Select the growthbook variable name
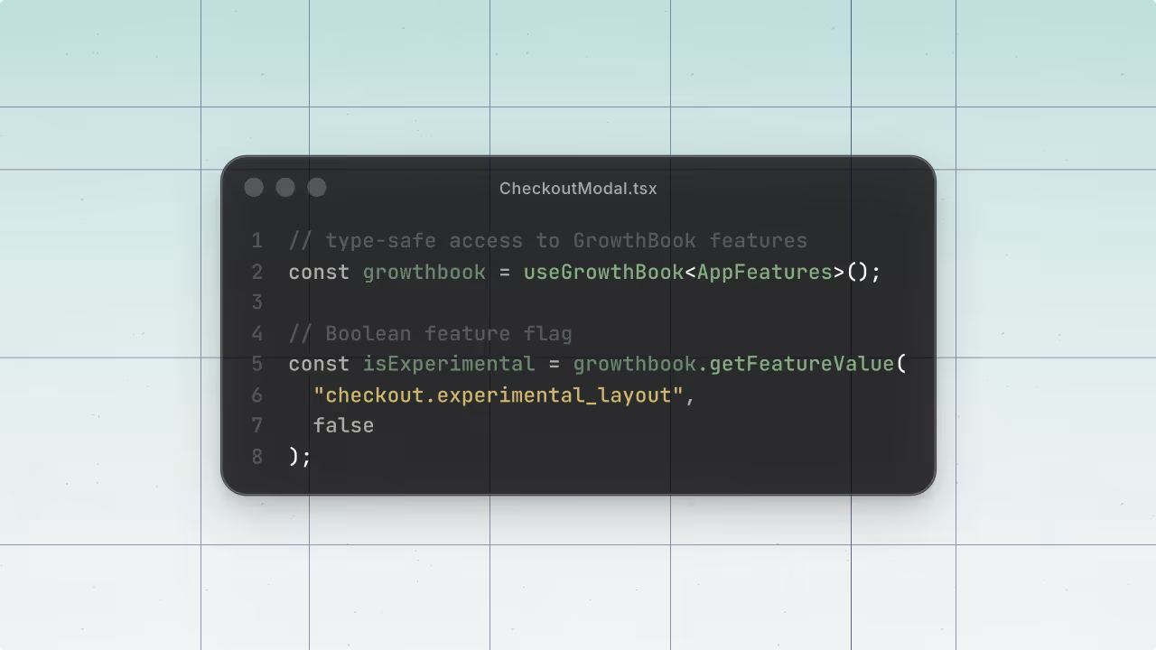Image resolution: width=1156 pixels, height=650 pixels. 424,272
